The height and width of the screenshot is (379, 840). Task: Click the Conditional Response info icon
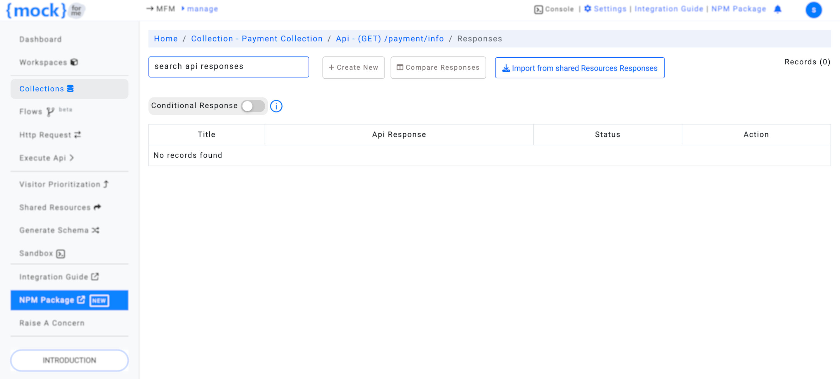click(x=276, y=106)
